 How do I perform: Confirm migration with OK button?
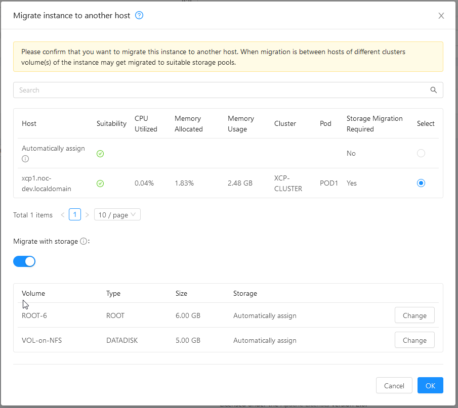(430, 386)
